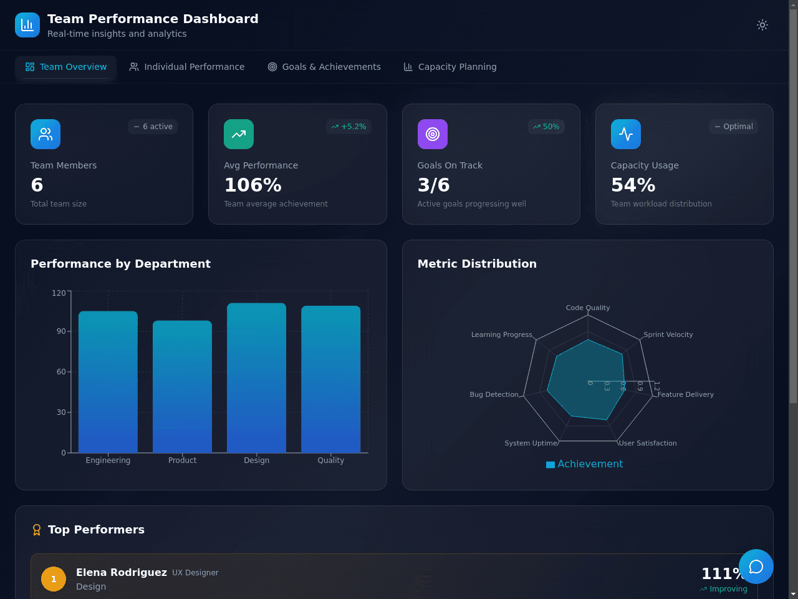Click the 'Metric Distribution' heading
The width and height of the screenshot is (798, 599).
coord(477,264)
